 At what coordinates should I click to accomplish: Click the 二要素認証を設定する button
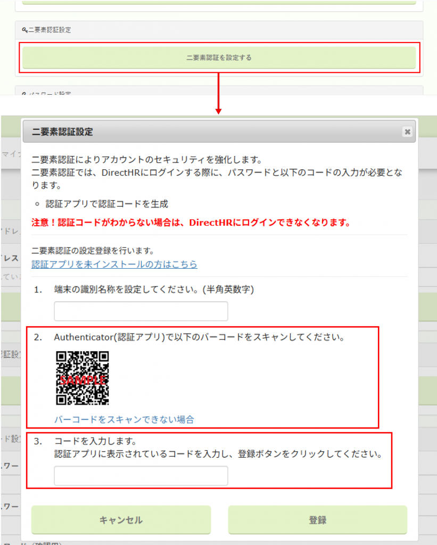pos(218,57)
